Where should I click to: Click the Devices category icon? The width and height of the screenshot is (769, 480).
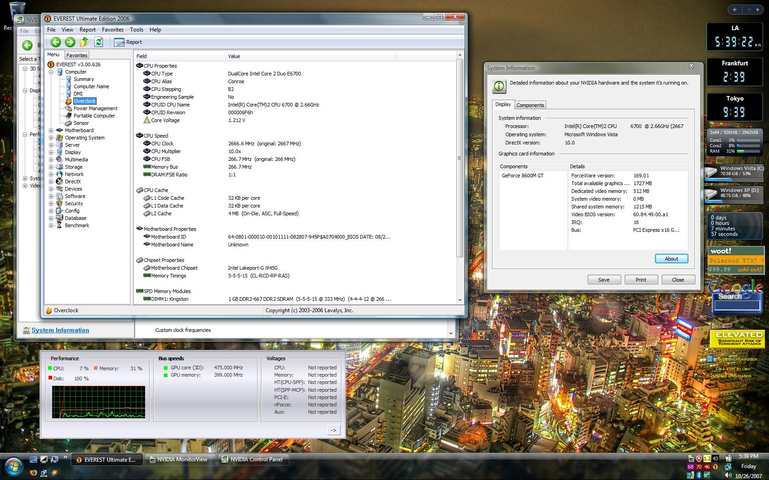60,189
